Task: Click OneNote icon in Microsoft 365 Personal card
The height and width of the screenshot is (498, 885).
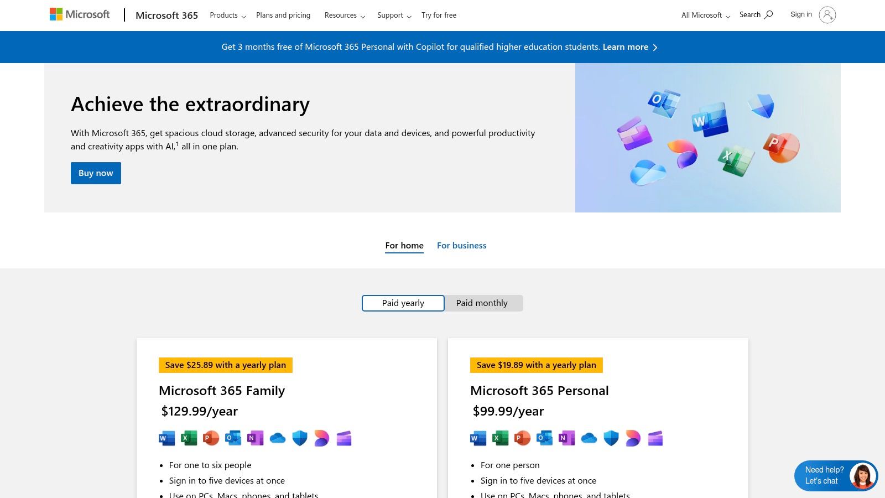Action: coord(566,438)
